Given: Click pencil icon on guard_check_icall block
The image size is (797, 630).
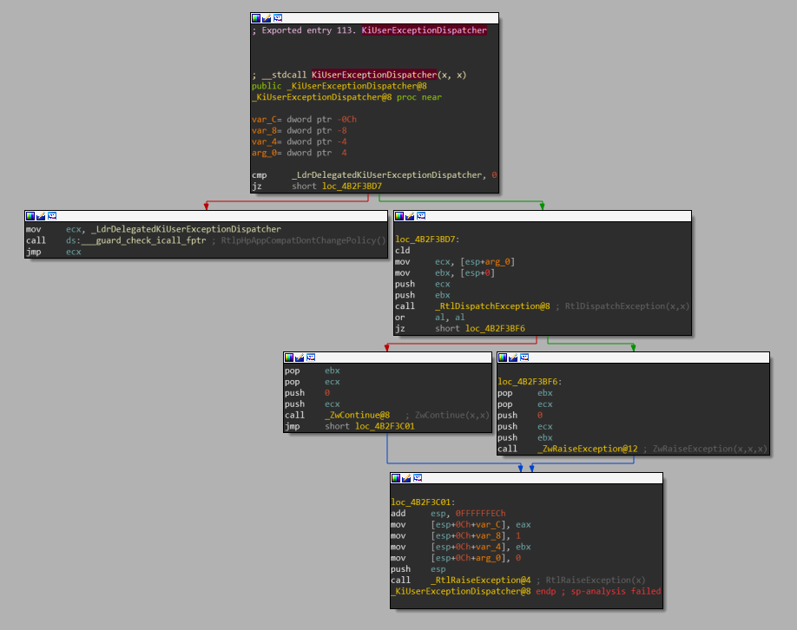Looking at the screenshot, I should [41, 216].
